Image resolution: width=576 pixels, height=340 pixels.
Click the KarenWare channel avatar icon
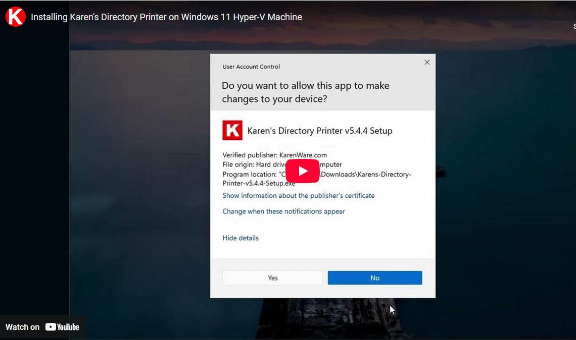point(14,16)
